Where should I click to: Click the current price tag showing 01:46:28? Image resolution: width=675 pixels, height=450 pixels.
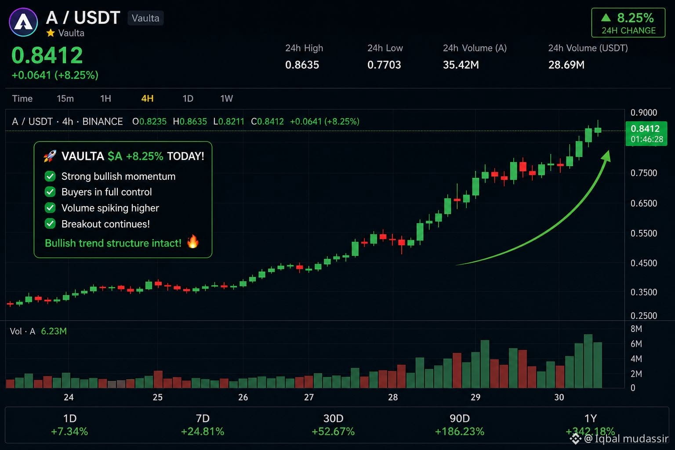coord(646,134)
